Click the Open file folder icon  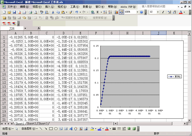coord(9,12)
